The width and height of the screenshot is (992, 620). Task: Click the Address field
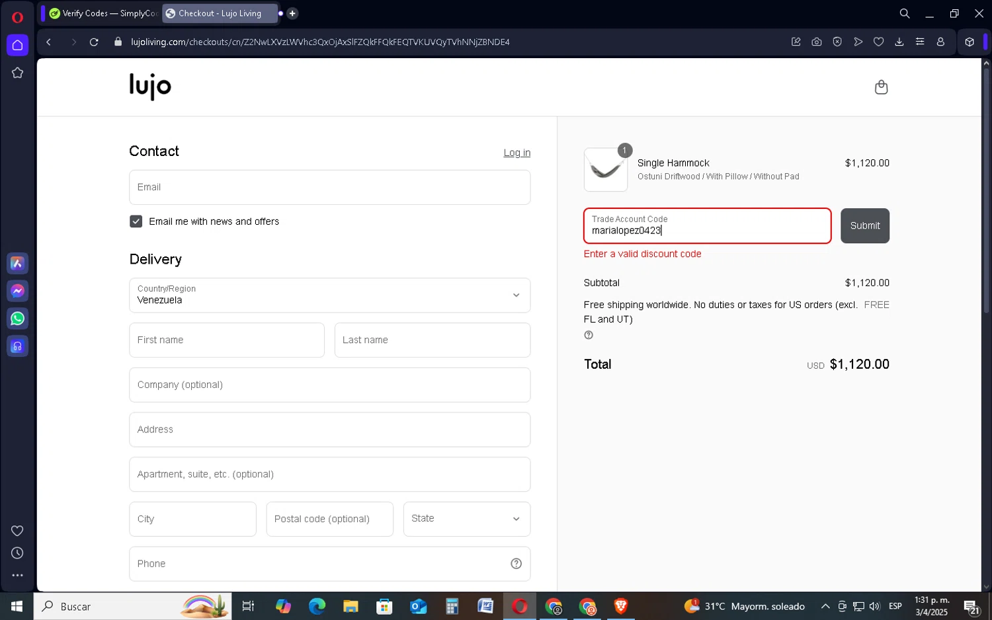pyautogui.click(x=330, y=430)
